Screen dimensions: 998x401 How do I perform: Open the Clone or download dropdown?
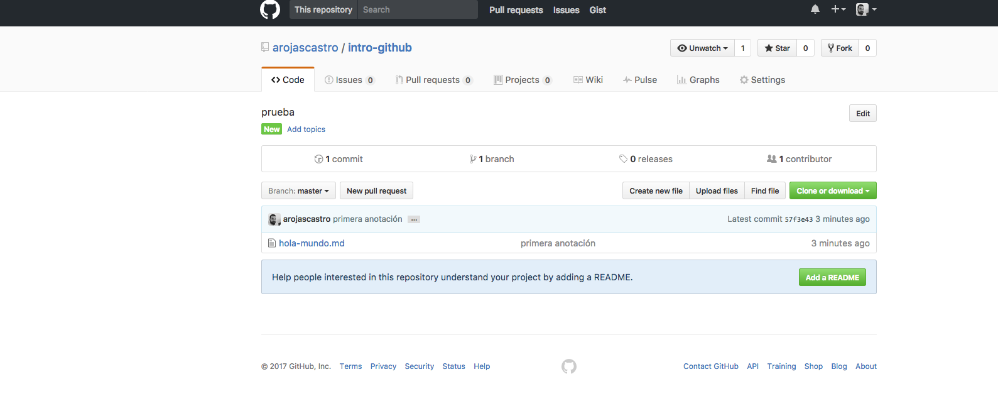[832, 191]
